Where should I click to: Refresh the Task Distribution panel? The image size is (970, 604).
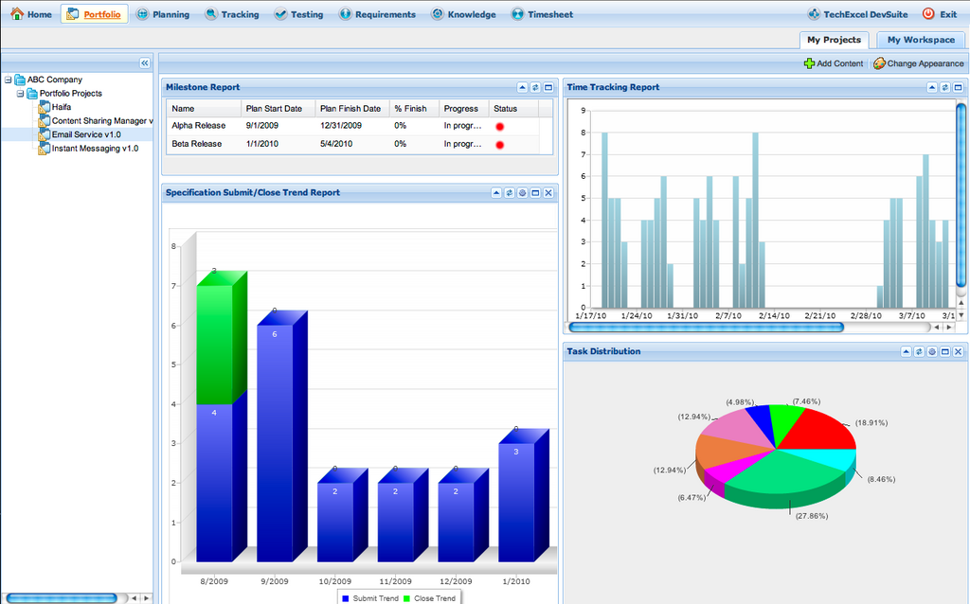(x=919, y=352)
